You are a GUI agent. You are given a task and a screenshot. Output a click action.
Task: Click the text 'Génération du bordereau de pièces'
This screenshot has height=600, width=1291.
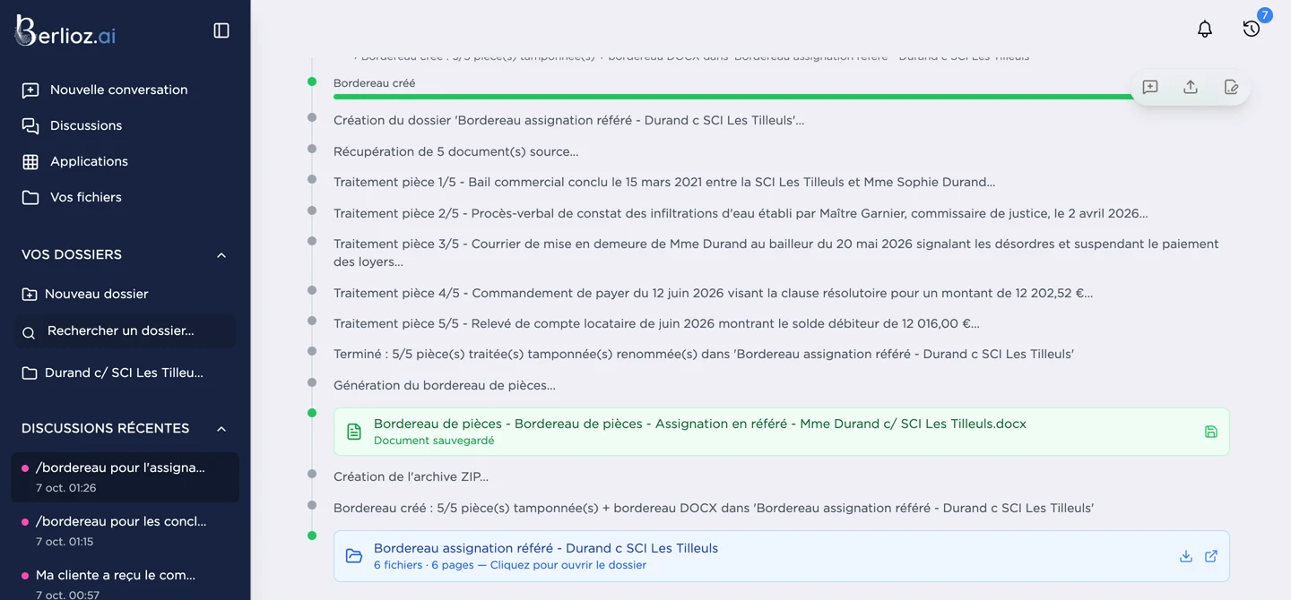click(441, 385)
